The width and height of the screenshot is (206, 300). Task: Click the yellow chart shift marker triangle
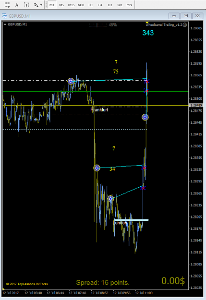tap(147, 23)
